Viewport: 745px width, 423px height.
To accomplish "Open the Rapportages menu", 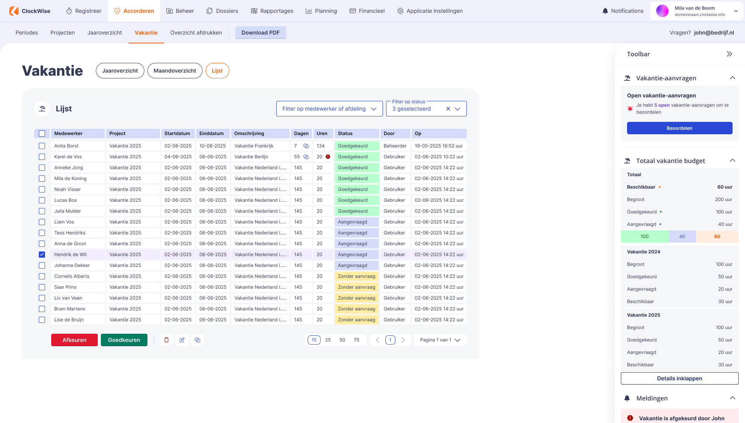I will click(x=272, y=11).
